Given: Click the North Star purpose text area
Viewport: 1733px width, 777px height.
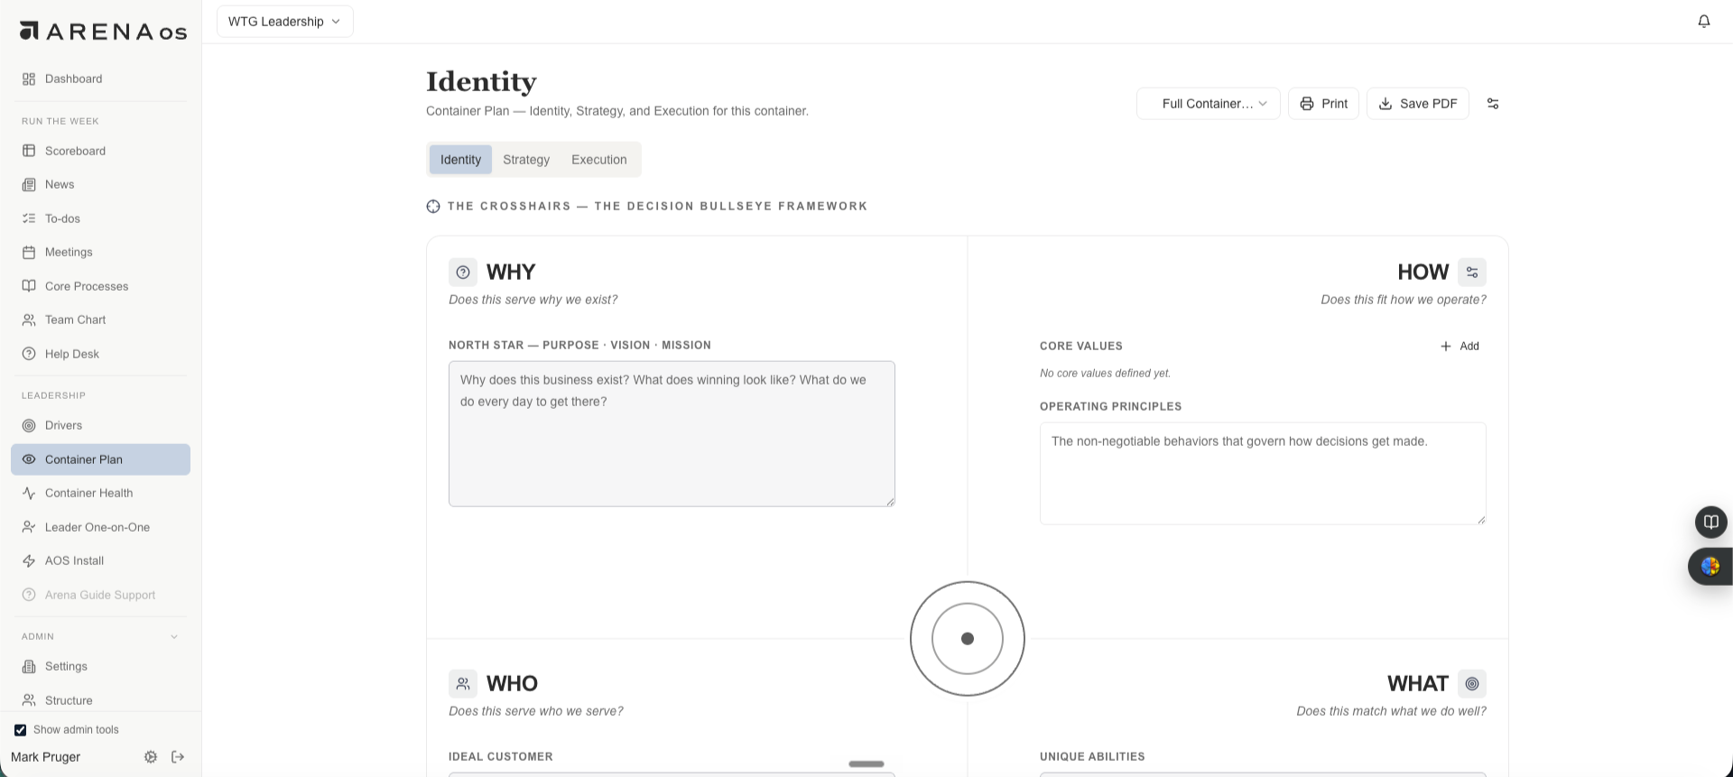Looking at the screenshot, I should click(672, 434).
